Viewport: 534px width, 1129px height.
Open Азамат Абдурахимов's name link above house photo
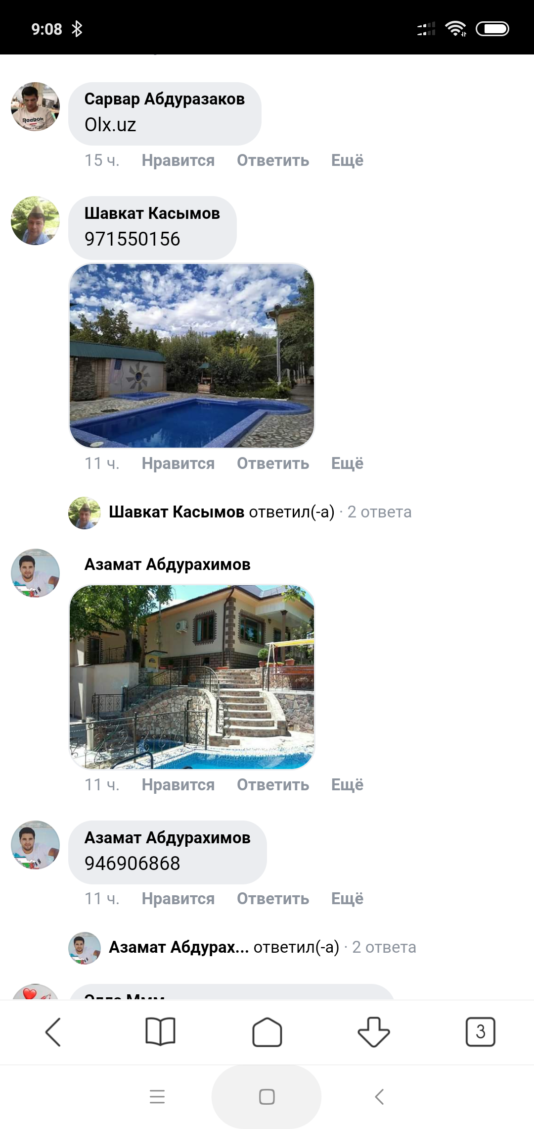(167, 564)
